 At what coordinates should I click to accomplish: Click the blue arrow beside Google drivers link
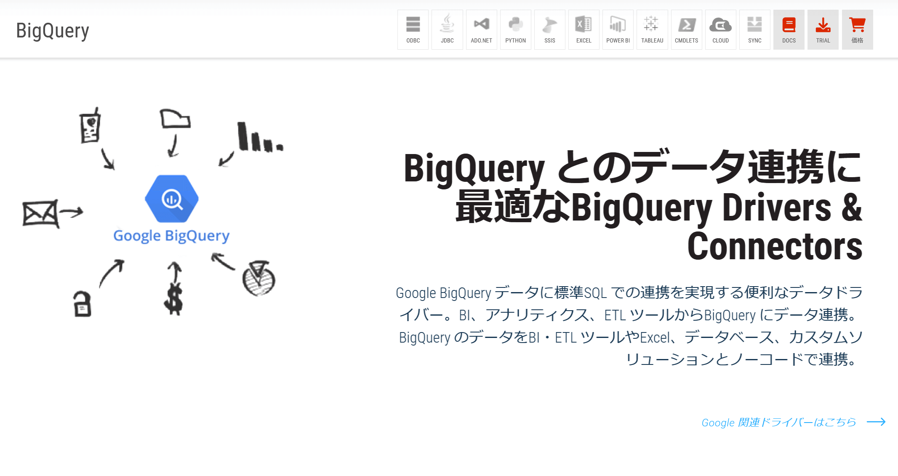[x=876, y=422]
